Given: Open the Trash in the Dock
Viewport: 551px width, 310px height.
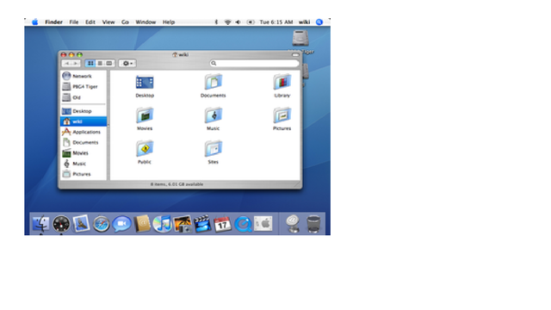Looking at the screenshot, I should pyautogui.click(x=313, y=224).
